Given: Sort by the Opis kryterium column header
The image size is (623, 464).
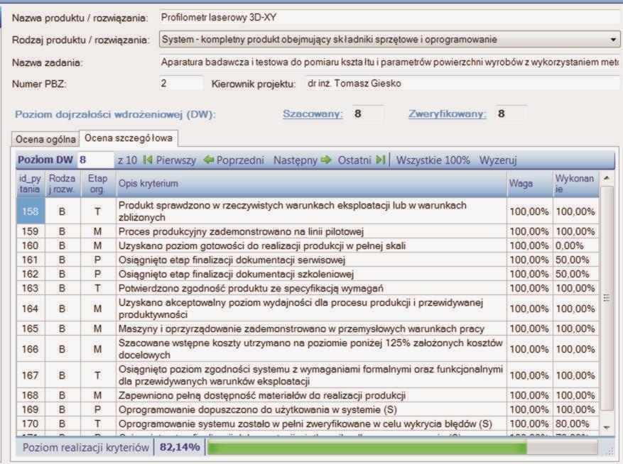Looking at the screenshot, I should [x=311, y=184].
